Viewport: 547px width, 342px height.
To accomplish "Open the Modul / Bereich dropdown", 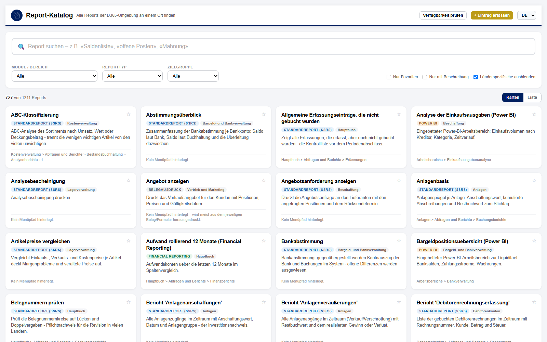I will point(54,76).
